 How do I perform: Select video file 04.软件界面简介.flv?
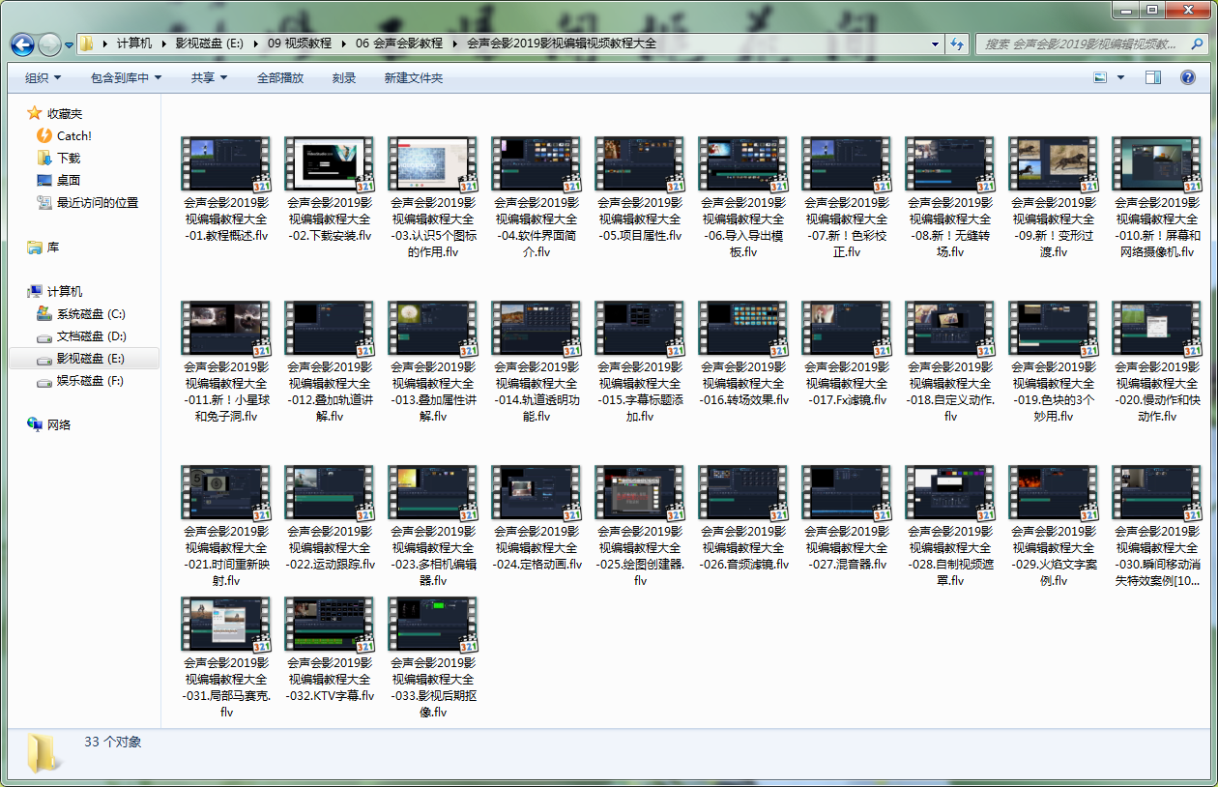click(536, 196)
